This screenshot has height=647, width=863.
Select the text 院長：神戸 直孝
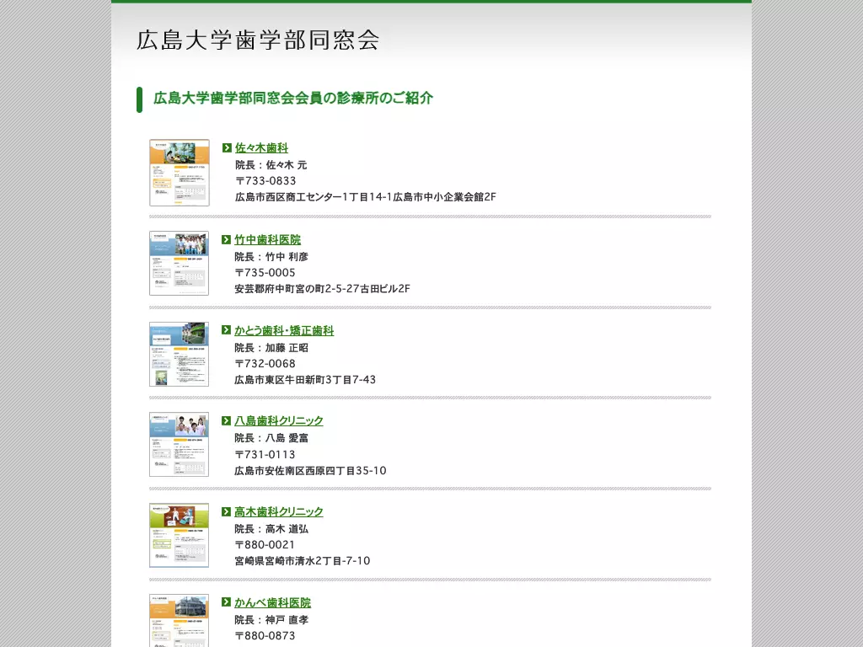click(271, 619)
